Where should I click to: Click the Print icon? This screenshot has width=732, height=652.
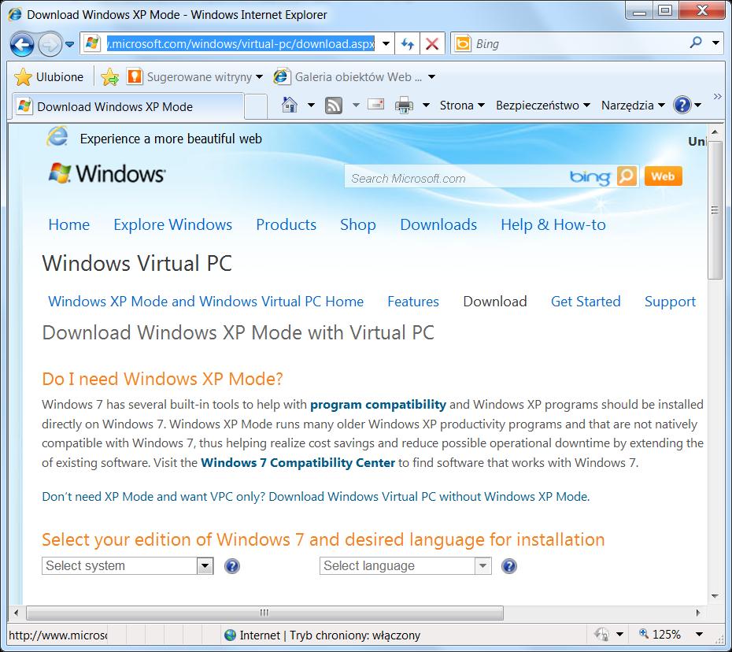[405, 106]
